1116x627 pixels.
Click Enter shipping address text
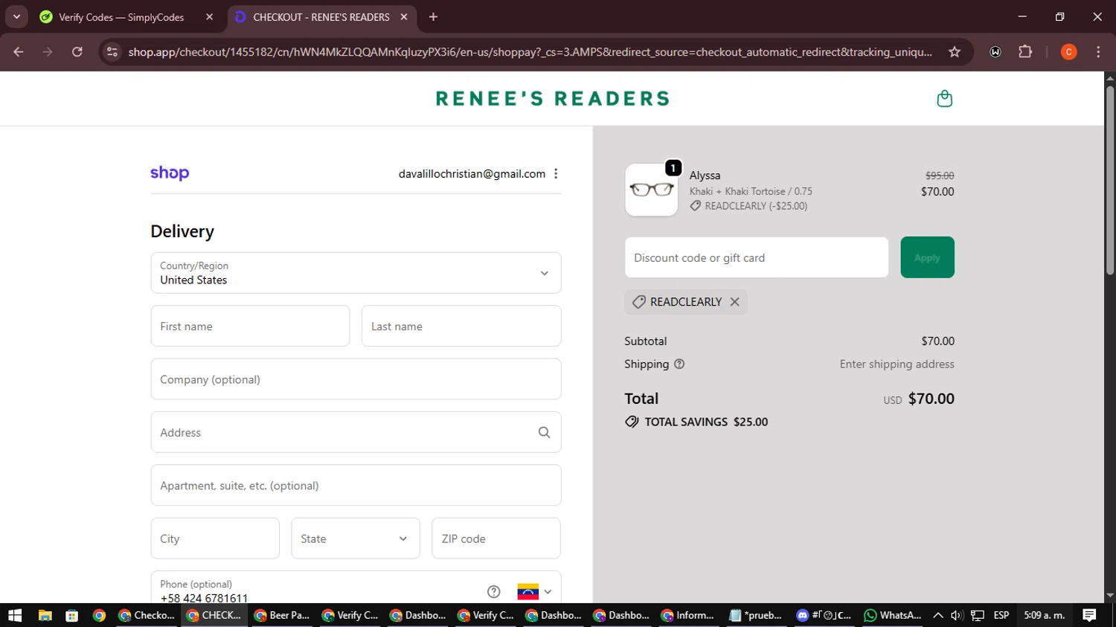coord(897,364)
